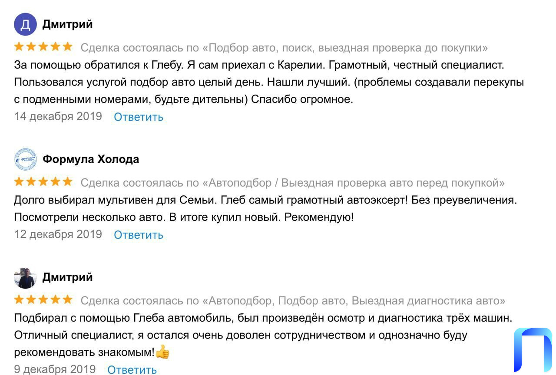The height and width of the screenshot is (375, 556).
Task: Click 'Автоподбор, Подбор авто, Выездная диагностика авто' label
Action: click(x=293, y=300)
